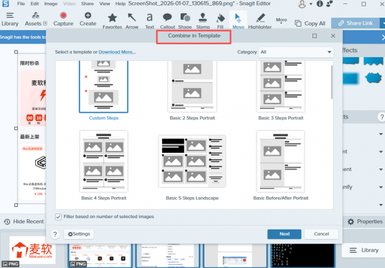Pick the Highlighter tool
Image resolution: width=385 pixels, height=268 pixels.
(260, 19)
